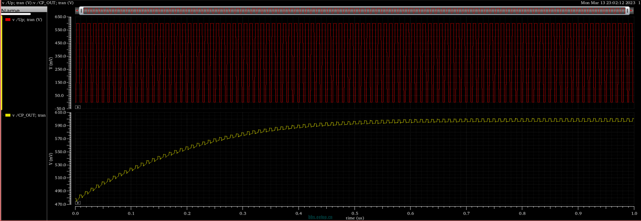Click the -50.0 y-axis value

60,109
